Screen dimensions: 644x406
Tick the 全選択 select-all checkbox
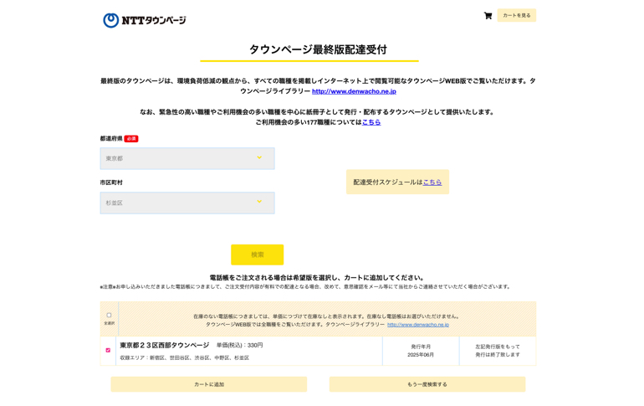point(109,315)
